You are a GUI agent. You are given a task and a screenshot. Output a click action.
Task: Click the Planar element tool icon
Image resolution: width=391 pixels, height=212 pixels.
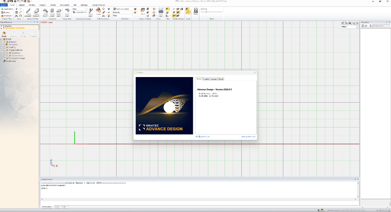[x=37, y=11]
